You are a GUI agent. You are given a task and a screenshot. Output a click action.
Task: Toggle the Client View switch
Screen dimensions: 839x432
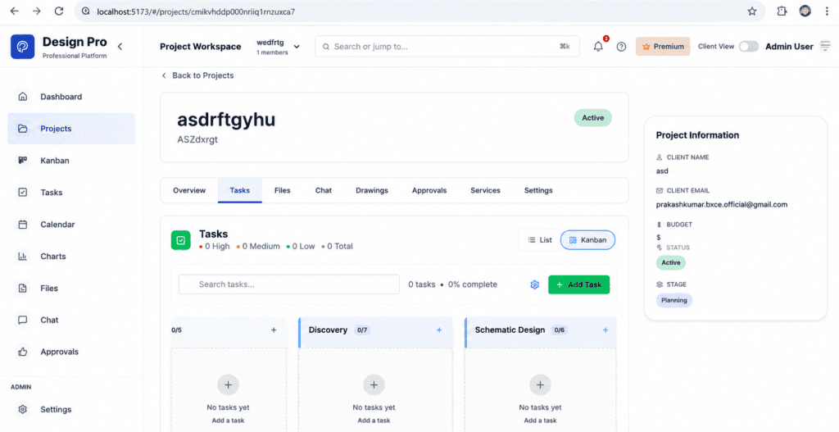[749, 47]
